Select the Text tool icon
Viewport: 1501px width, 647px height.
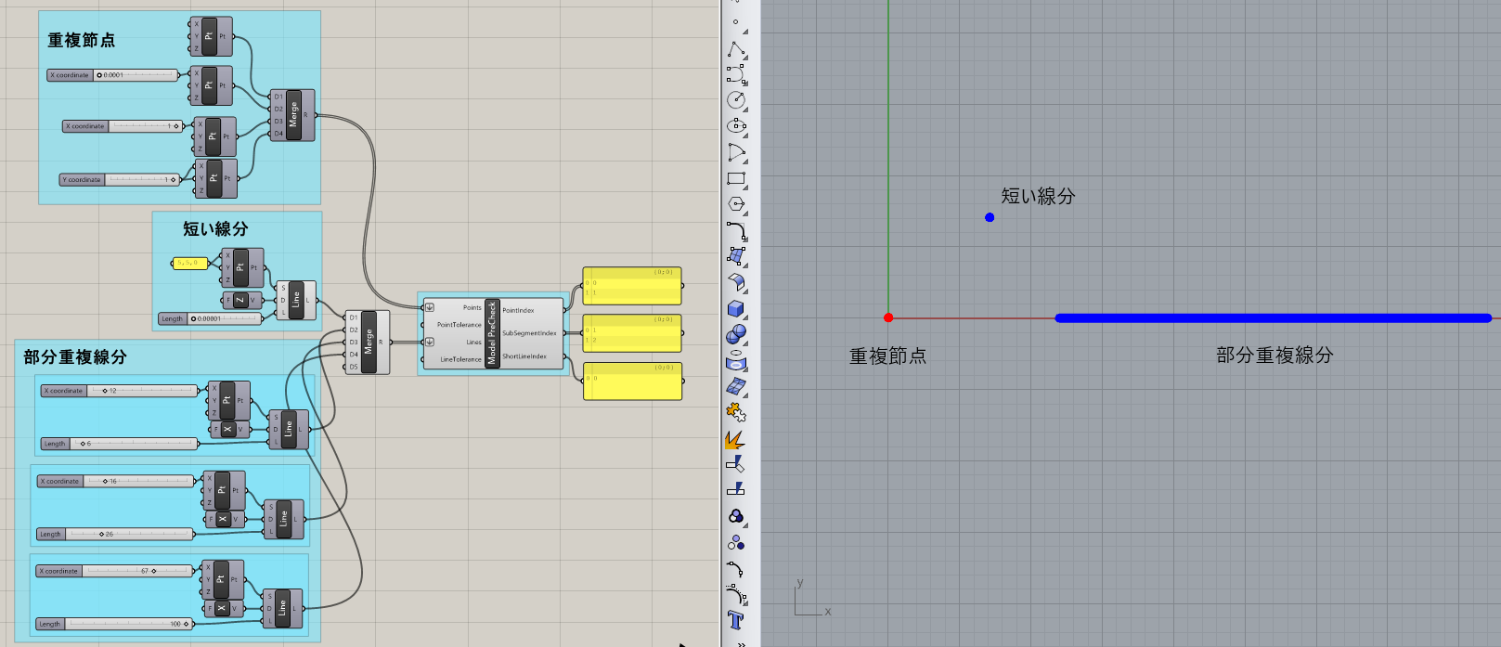pyautogui.click(x=735, y=620)
